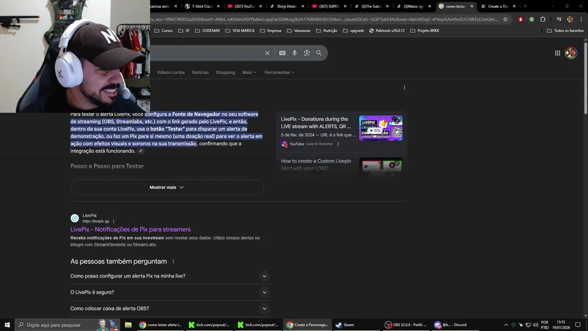The width and height of the screenshot is (588, 331).
Task: Open the 'Nutrição' bookmarks folder
Action: (327, 31)
